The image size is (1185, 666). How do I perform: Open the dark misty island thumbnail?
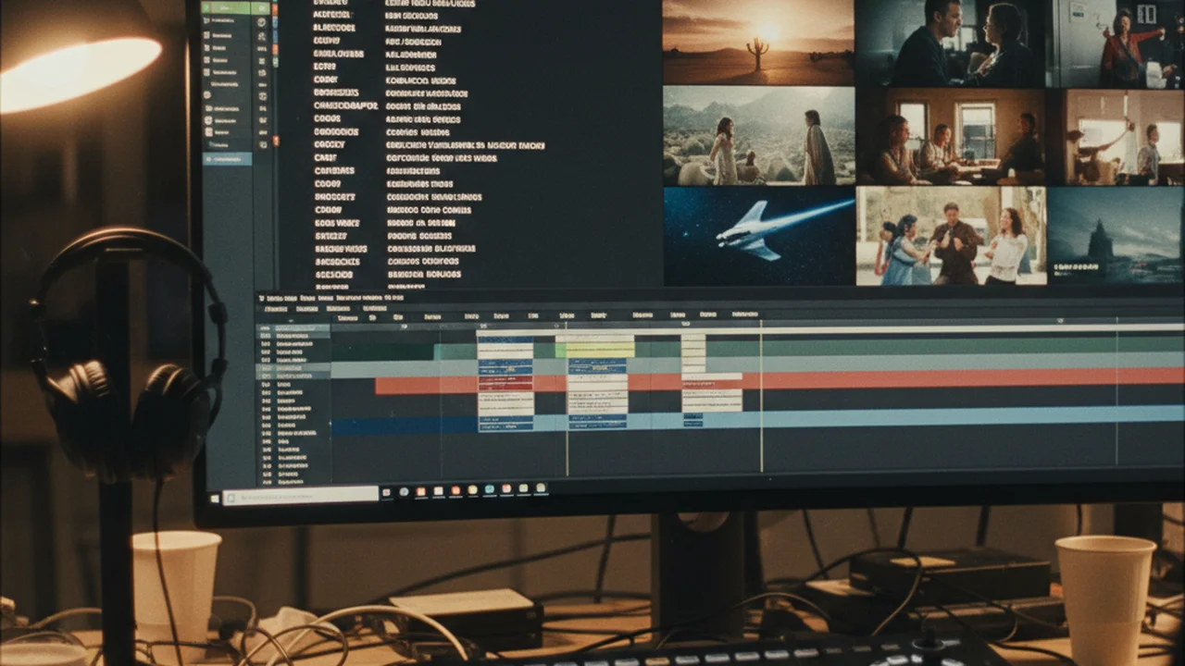1116,235
